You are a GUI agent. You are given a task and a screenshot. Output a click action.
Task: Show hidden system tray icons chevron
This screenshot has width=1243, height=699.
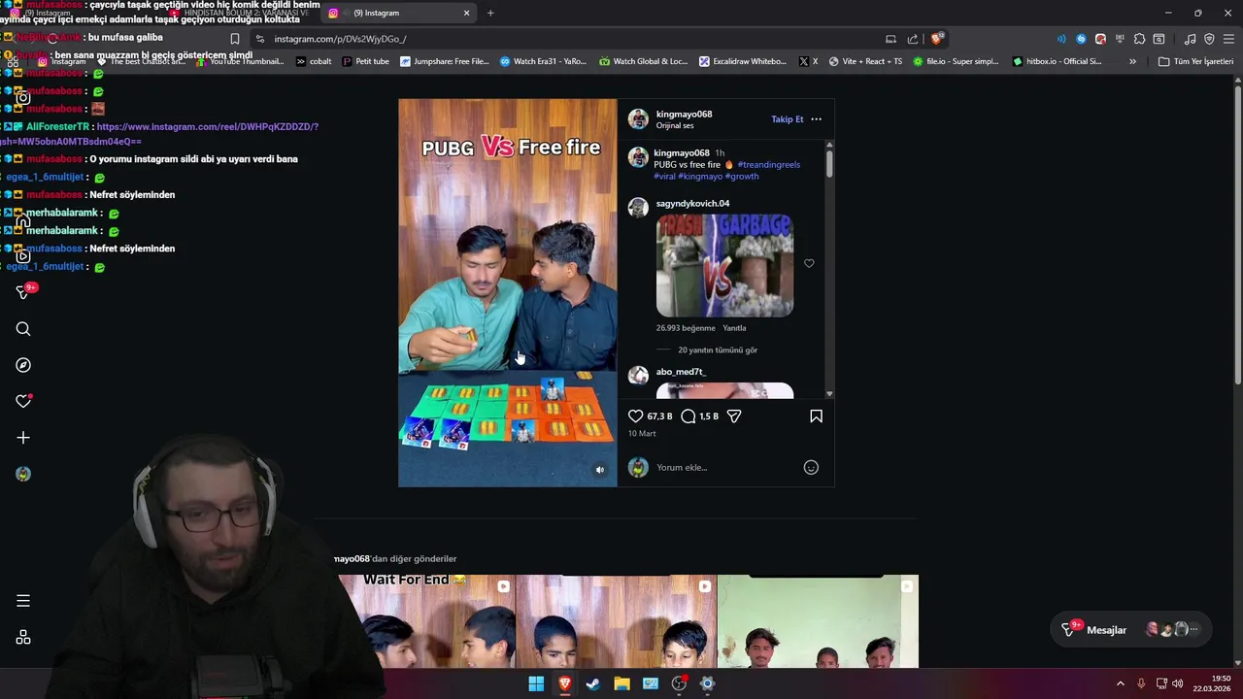1120,683
